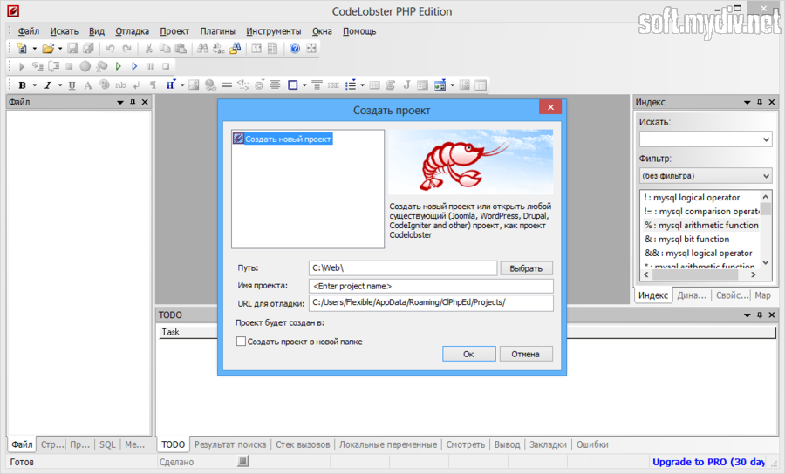Click the Replace ab-ac icon
Viewport: 785px width, 474px height.
pyautogui.click(x=219, y=49)
